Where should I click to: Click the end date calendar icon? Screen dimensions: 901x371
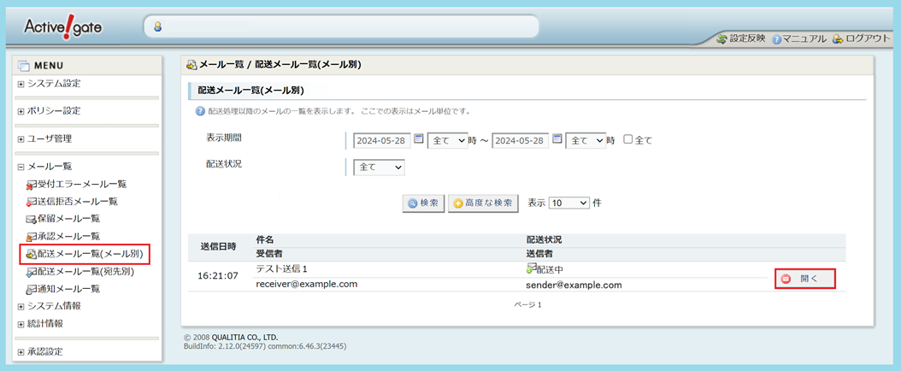557,139
